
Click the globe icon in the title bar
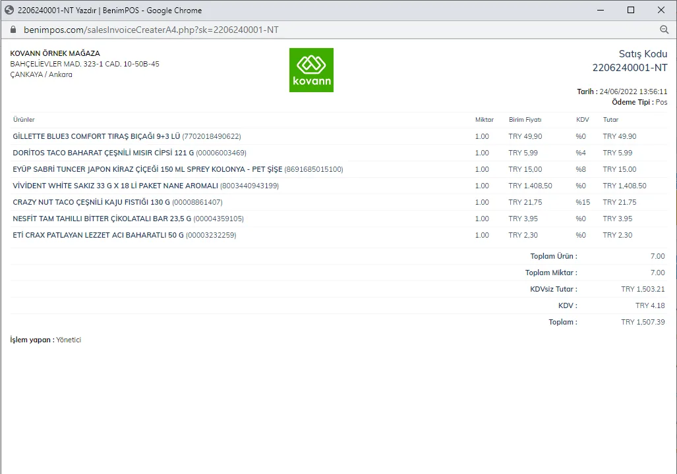[9, 10]
